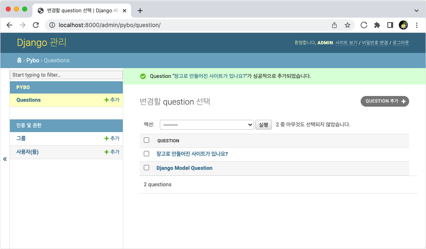Click the 2 questions count text

tap(158, 185)
